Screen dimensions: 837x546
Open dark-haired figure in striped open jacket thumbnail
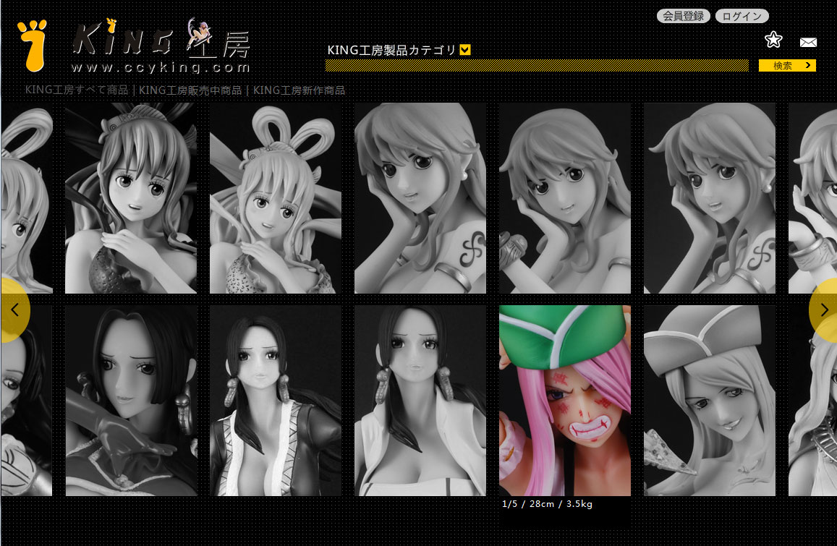pos(276,401)
